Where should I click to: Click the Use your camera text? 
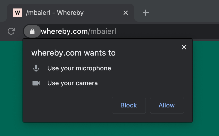pyautogui.click(x=72, y=83)
